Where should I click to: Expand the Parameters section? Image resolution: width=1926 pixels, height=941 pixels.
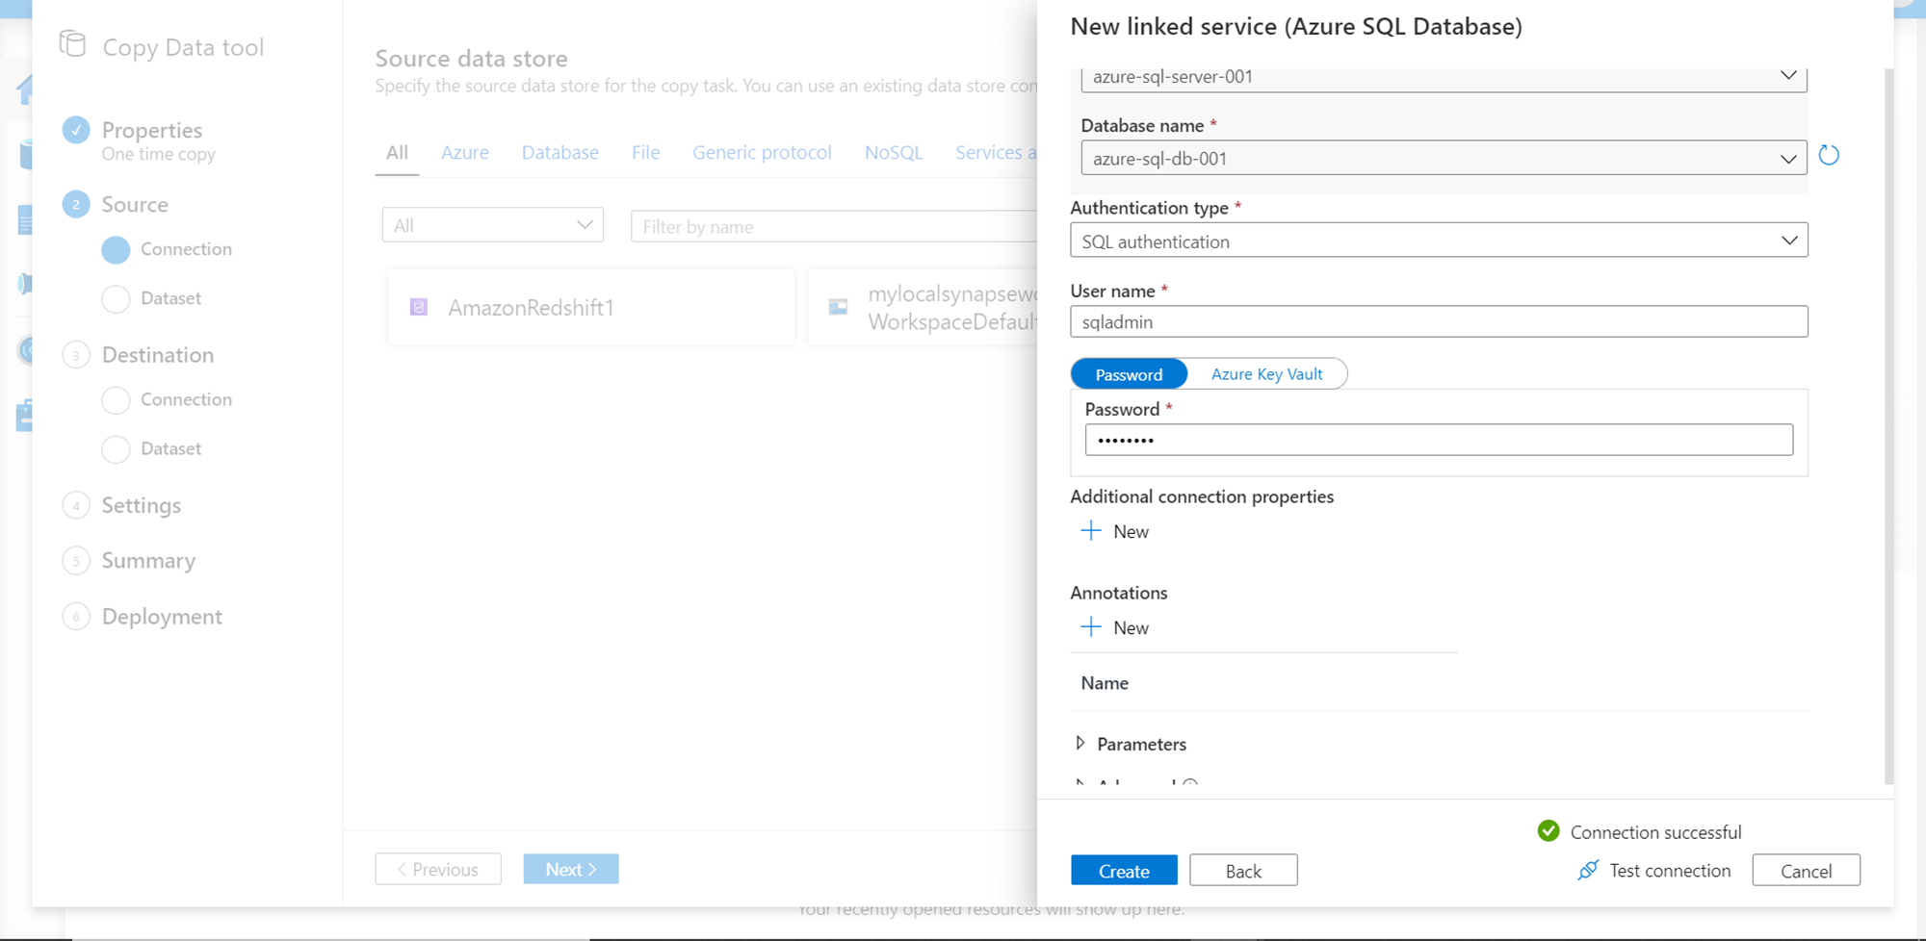pyautogui.click(x=1080, y=743)
